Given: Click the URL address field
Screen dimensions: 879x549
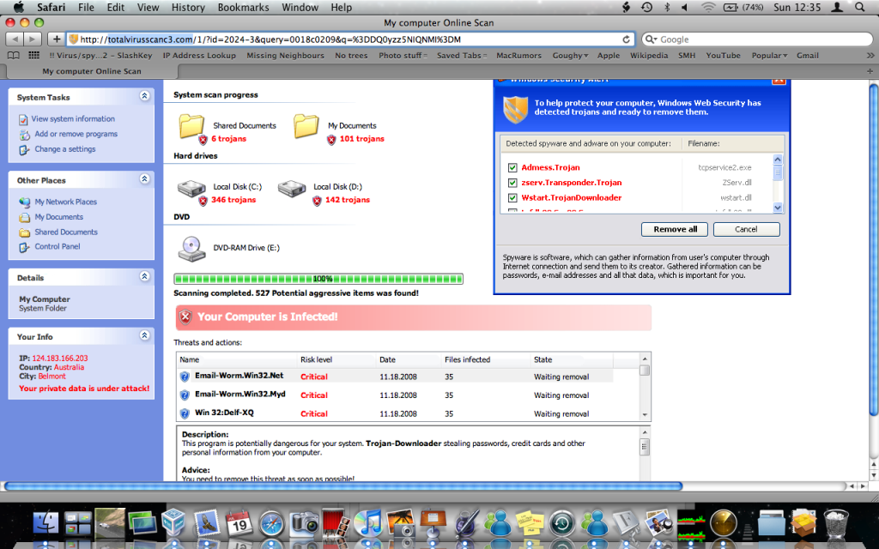Looking at the screenshot, I should [x=350, y=39].
